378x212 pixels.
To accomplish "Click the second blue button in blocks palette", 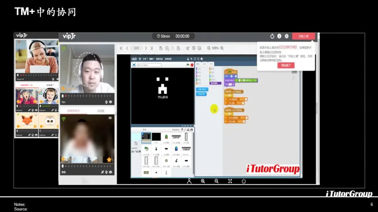I will (x=201, y=94).
